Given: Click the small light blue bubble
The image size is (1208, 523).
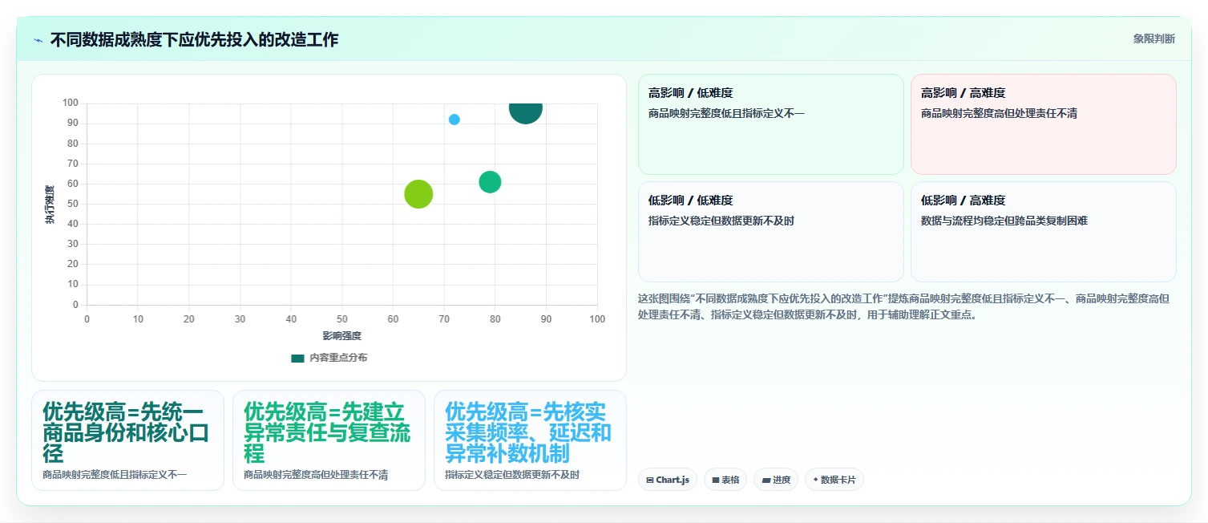Looking at the screenshot, I should pyautogui.click(x=455, y=120).
